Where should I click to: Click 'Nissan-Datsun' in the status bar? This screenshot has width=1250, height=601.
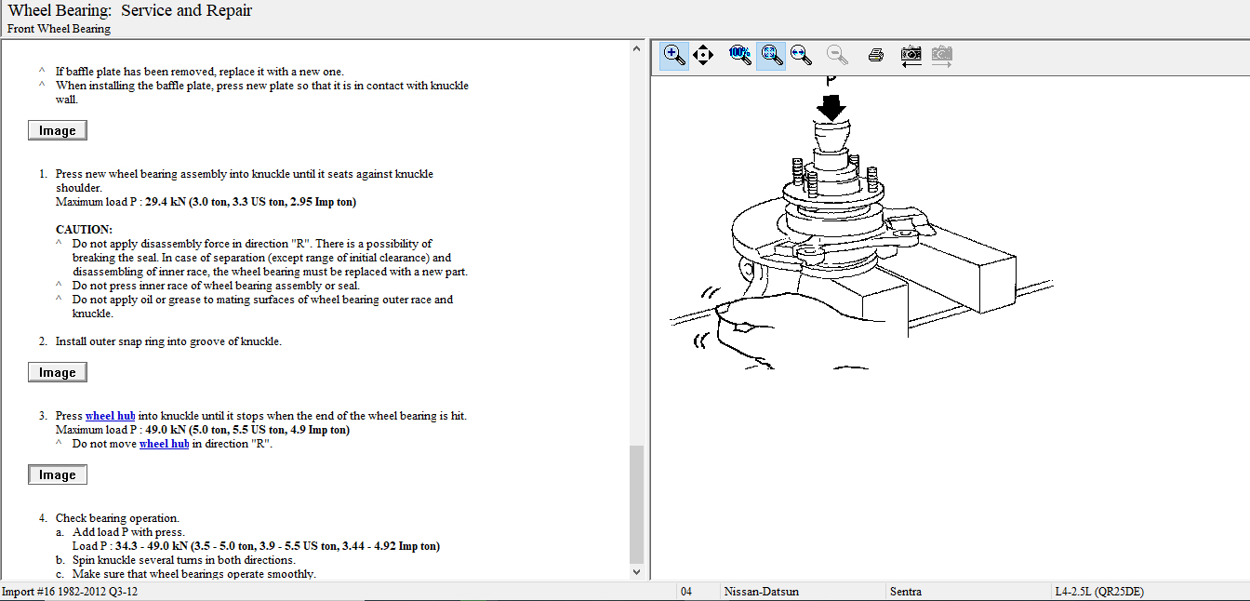[x=762, y=592]
